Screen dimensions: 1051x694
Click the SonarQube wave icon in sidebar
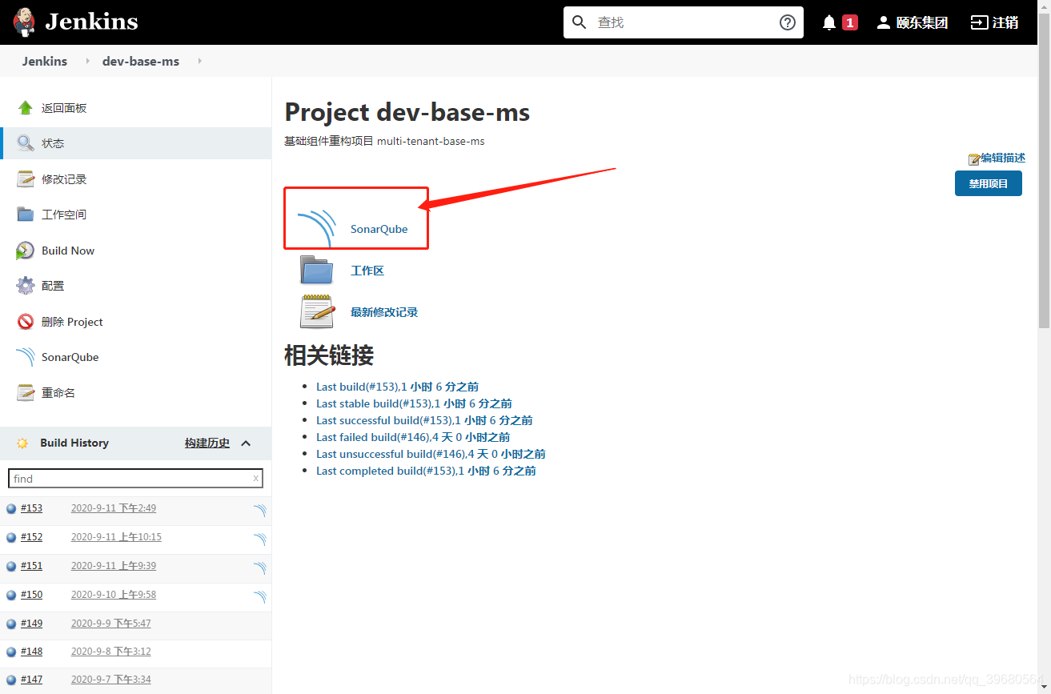tap(26, 357)
